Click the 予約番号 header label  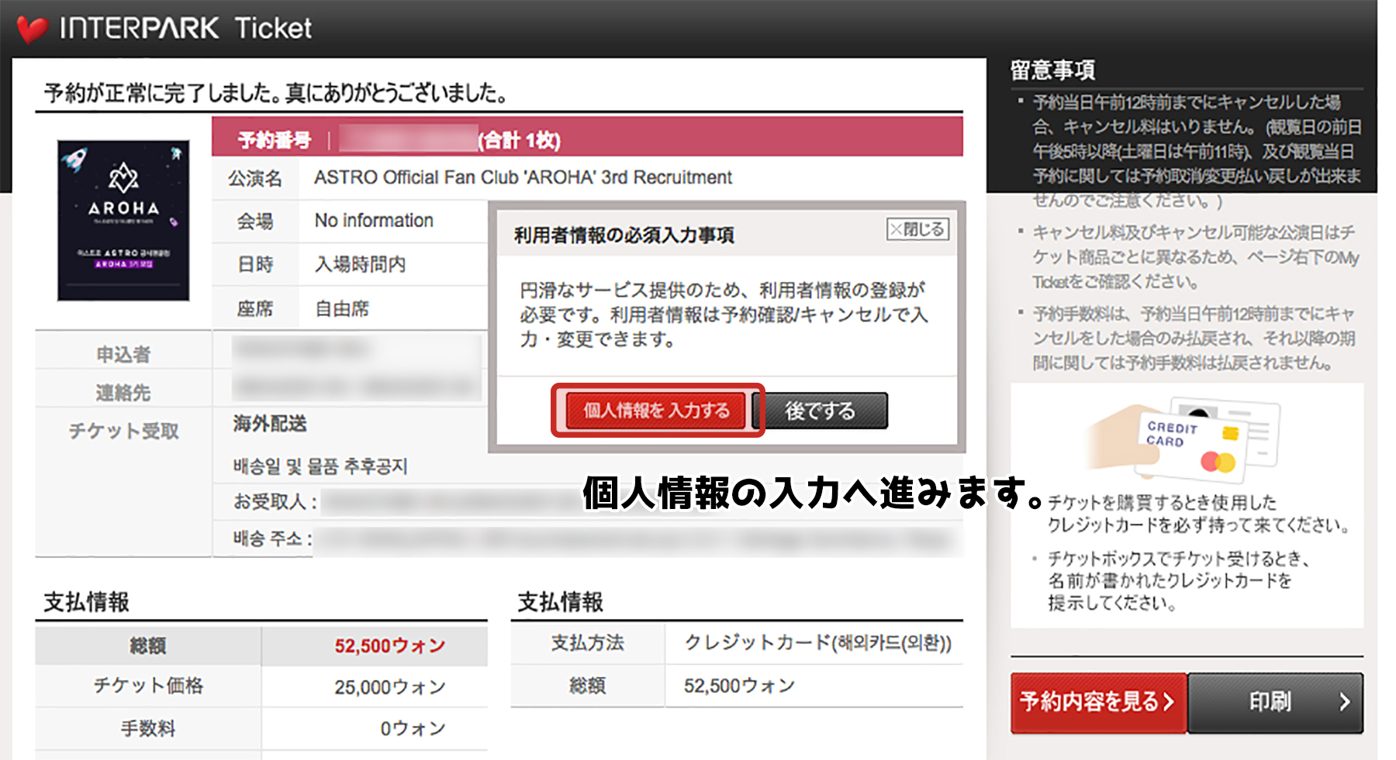click(x=274, y=140)
